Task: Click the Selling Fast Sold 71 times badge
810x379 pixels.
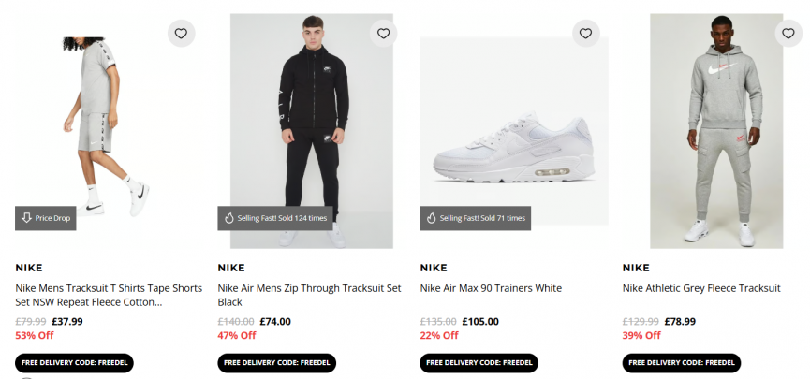Action: coord(475,218)
